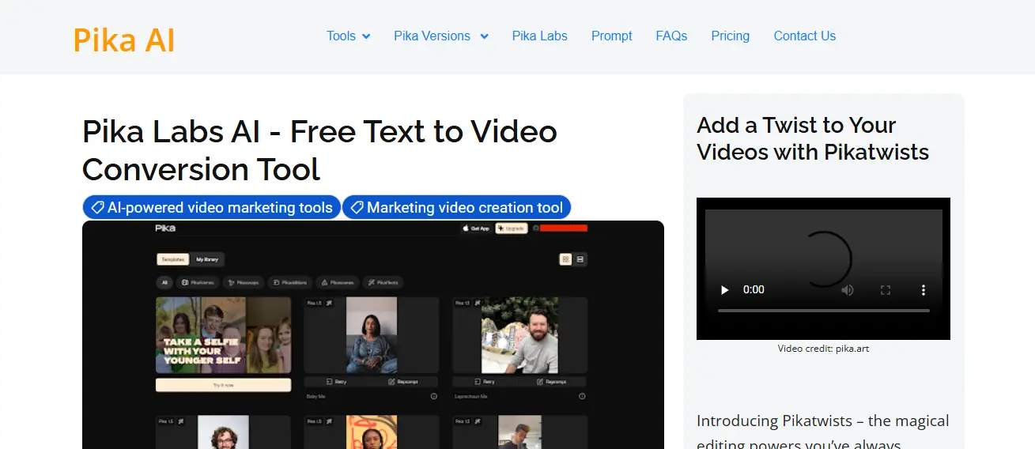Screen dimensions: 1035x449
Task: Switch to grid view in Pika screenshot
Action: pyautogui.click(x=565, y=259)
